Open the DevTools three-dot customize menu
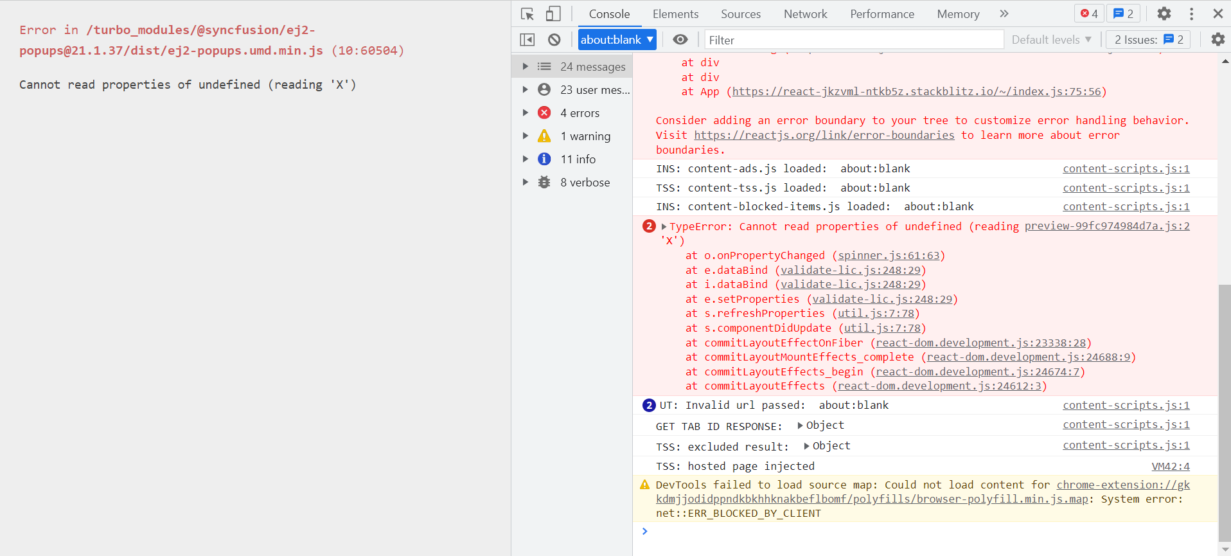The image size is (1231, 556). [1191, 13]
